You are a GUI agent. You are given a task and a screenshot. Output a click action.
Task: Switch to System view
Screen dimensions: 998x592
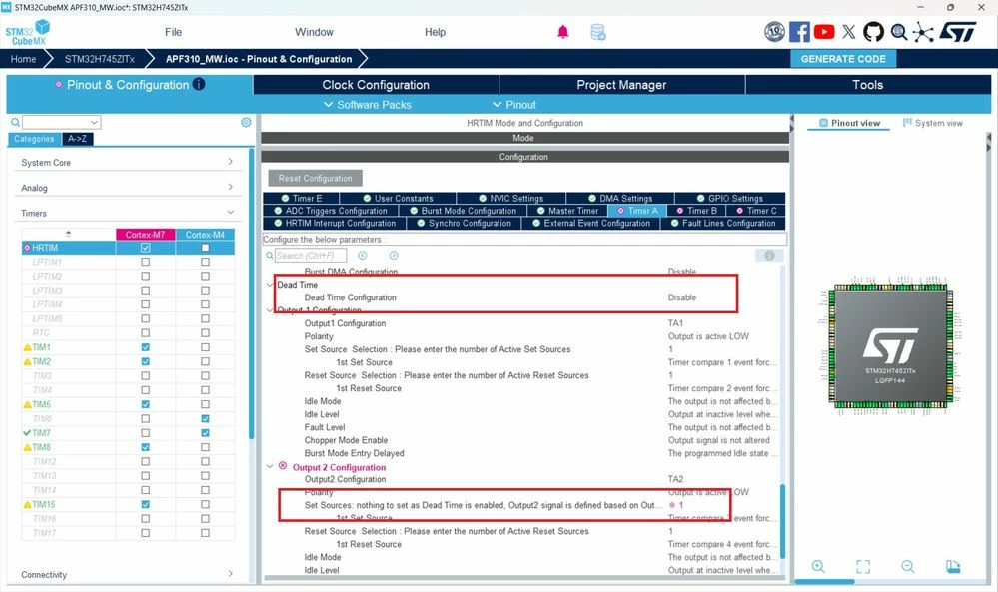(x=932, y=123)
